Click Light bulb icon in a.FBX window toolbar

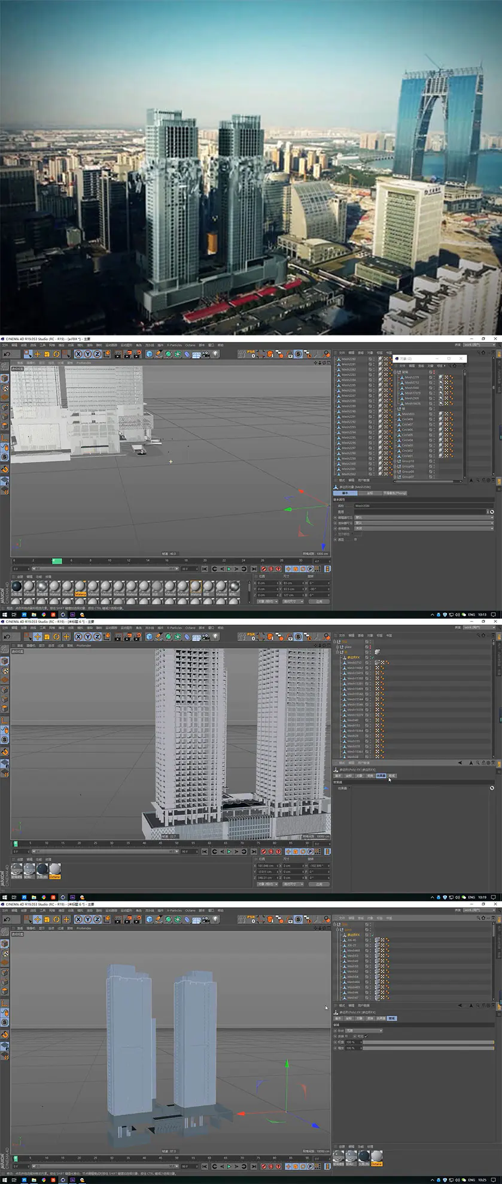215,354
